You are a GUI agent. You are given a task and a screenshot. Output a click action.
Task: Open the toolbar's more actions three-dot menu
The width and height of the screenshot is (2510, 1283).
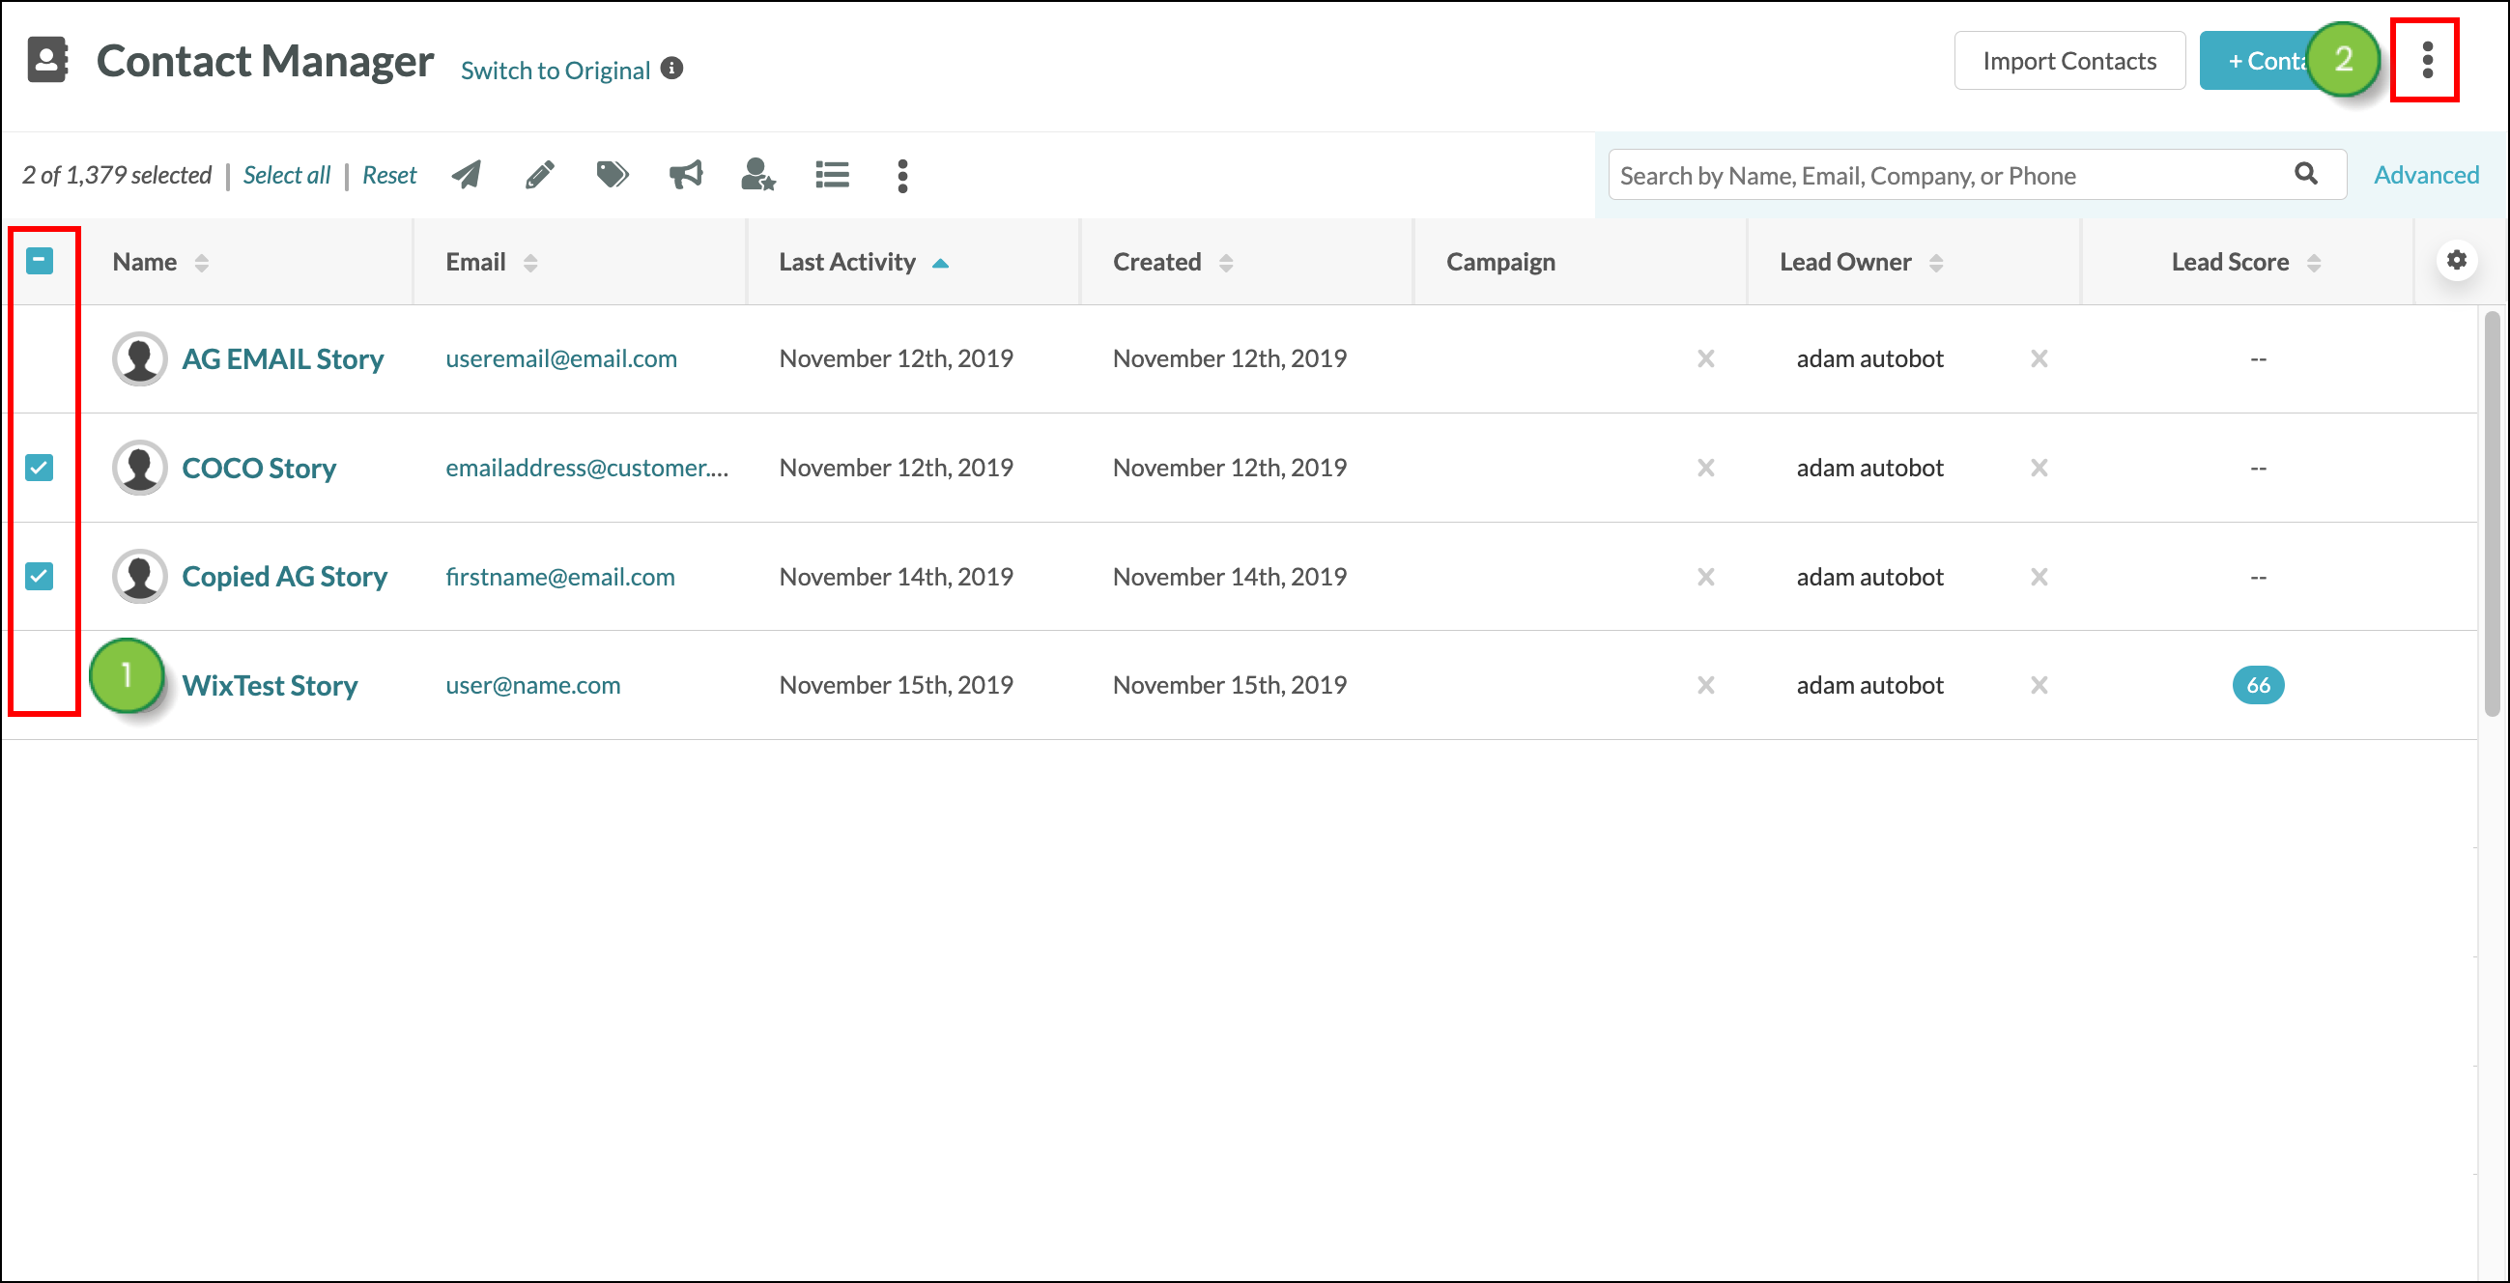[902, 177]
